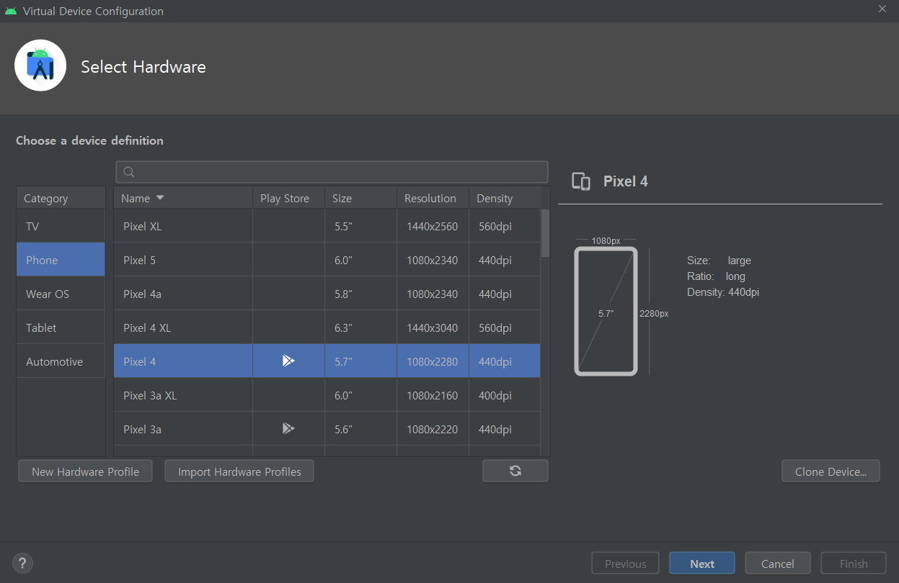This screenshot has height=583, width=899.
Task: Click Import Hardware Profiles button
Action: (239, 471)
